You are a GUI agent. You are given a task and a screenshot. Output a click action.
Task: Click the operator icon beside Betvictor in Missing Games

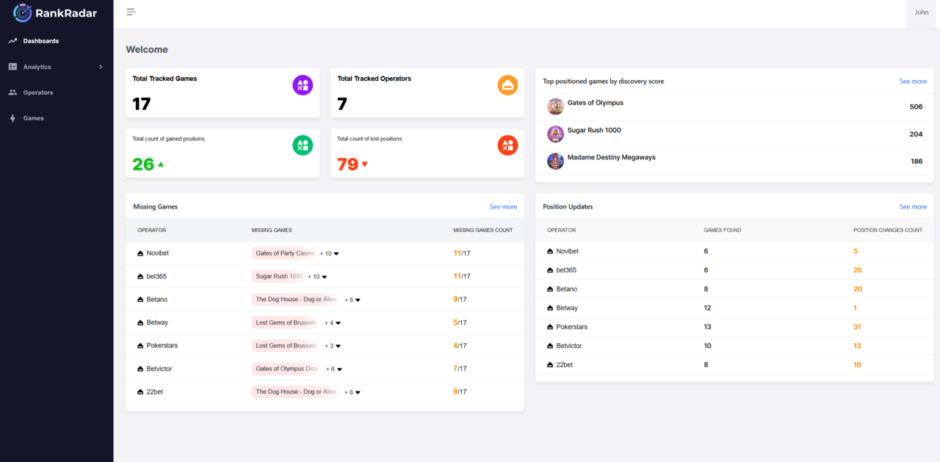point(140,369)
